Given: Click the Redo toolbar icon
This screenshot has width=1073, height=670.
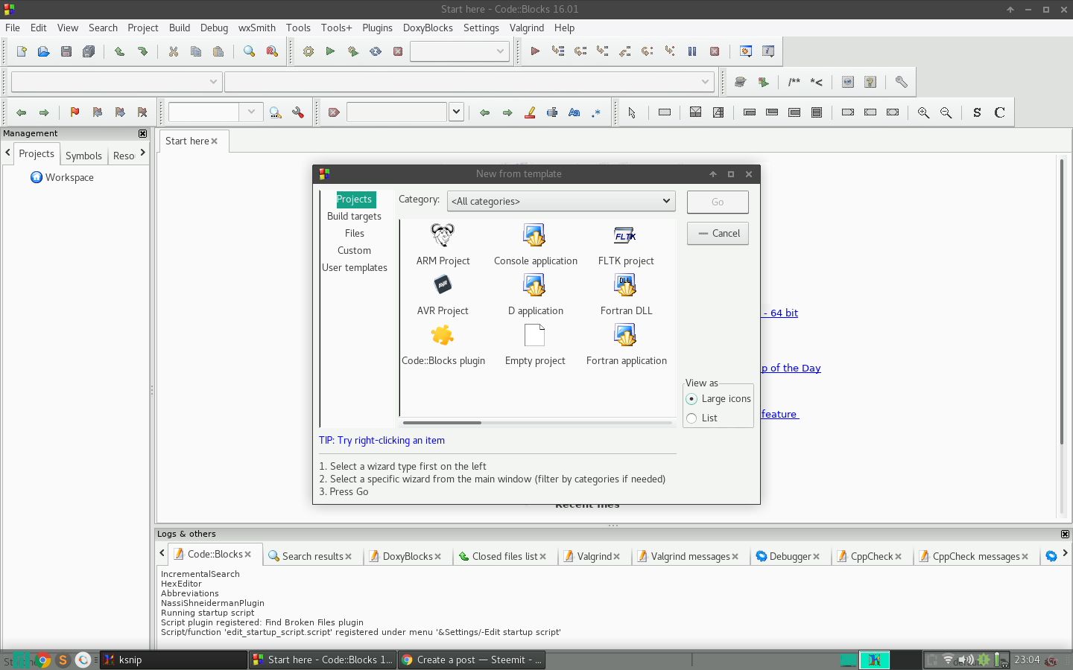Looking at the screenshot, I should 142,51.
